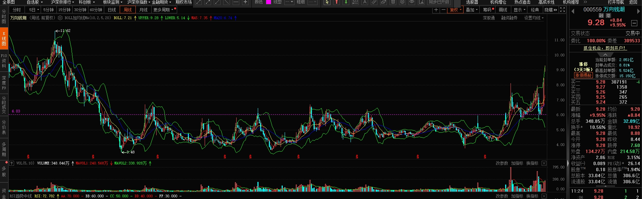
Task: Switch to 日线 daily period
Action: (x=112, y=10)
